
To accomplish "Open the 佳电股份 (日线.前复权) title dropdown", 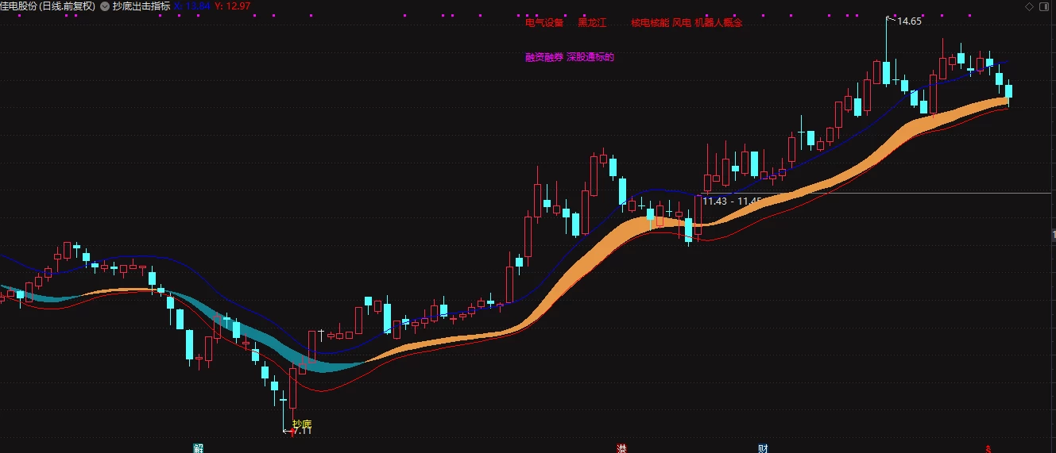I will [x=47, y=6].
